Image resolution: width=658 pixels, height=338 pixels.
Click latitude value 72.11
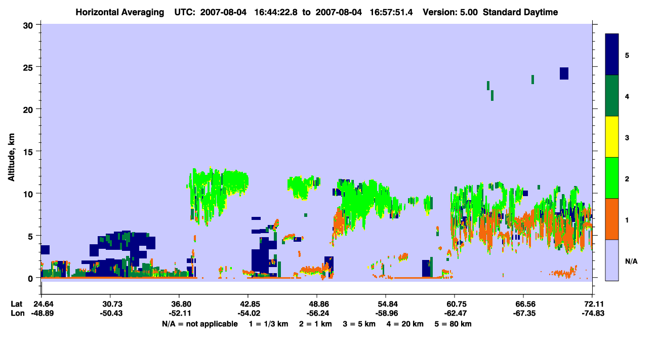click(x=593, y=304)
